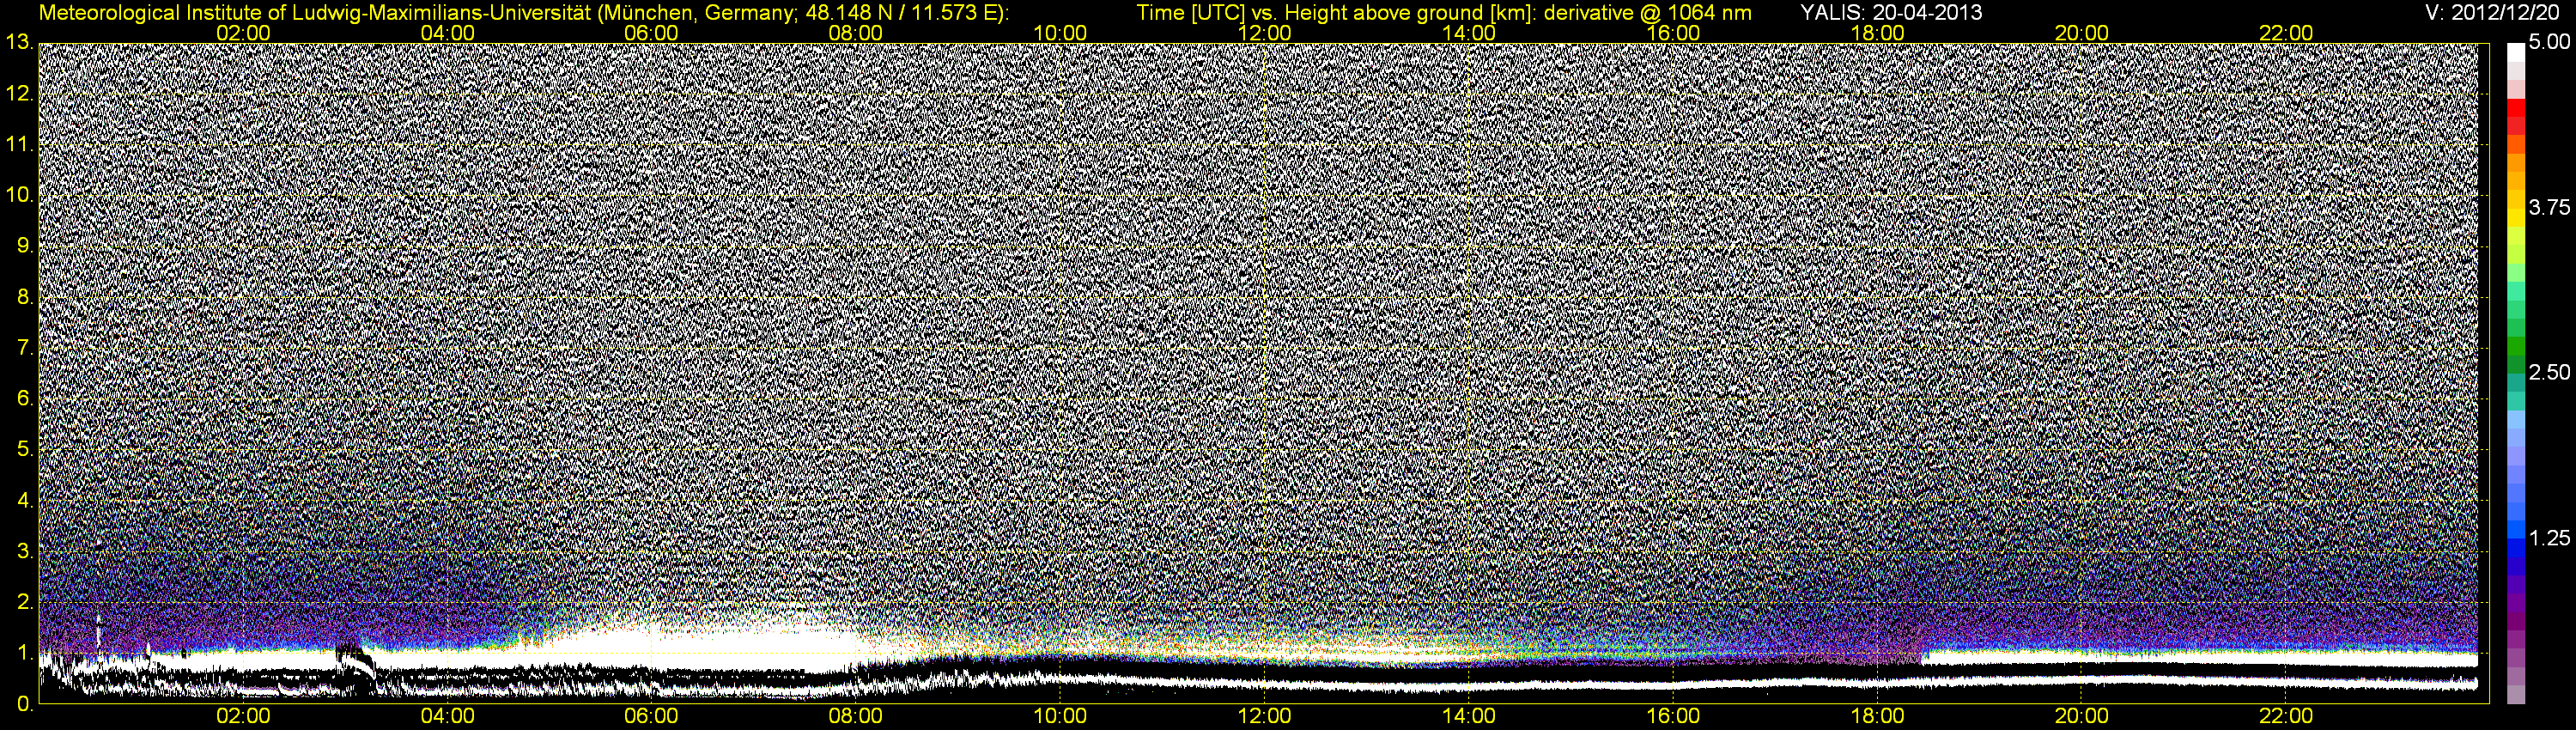2576x730 pixels.
Task: Click the 12:00 label on bottom time axis
Action: click(x=1264, y=717)
